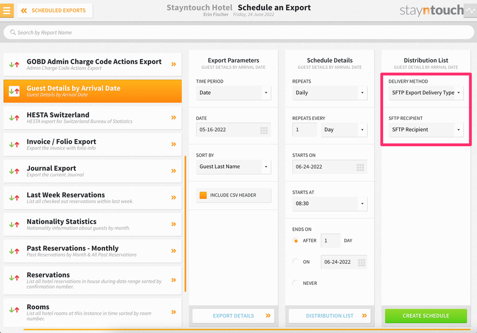Click export arrows icon for HESTA Switzerland
477x333 pixels.
(14, 118)
